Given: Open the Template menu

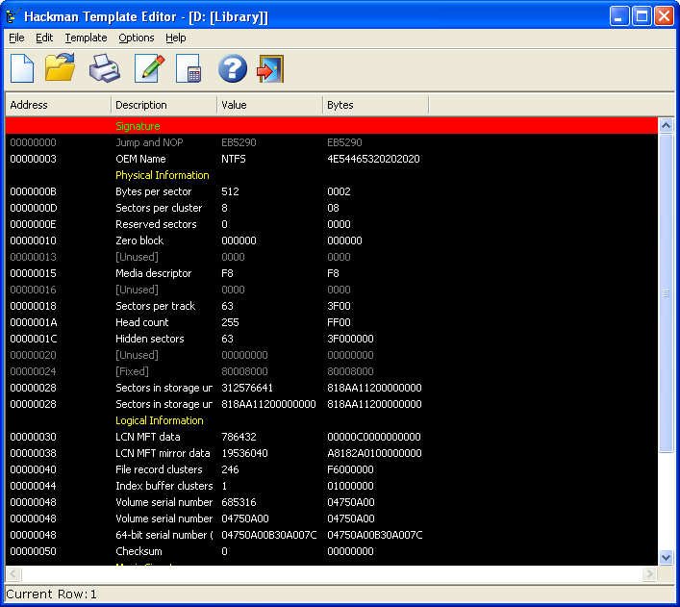Looking at the screenshot, I should point(86,38).
